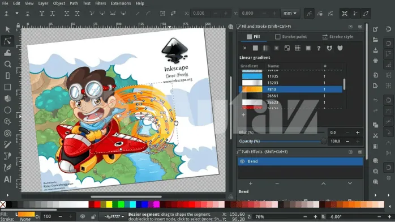
Task: Open the Layer menu
Action: [43, 3]
